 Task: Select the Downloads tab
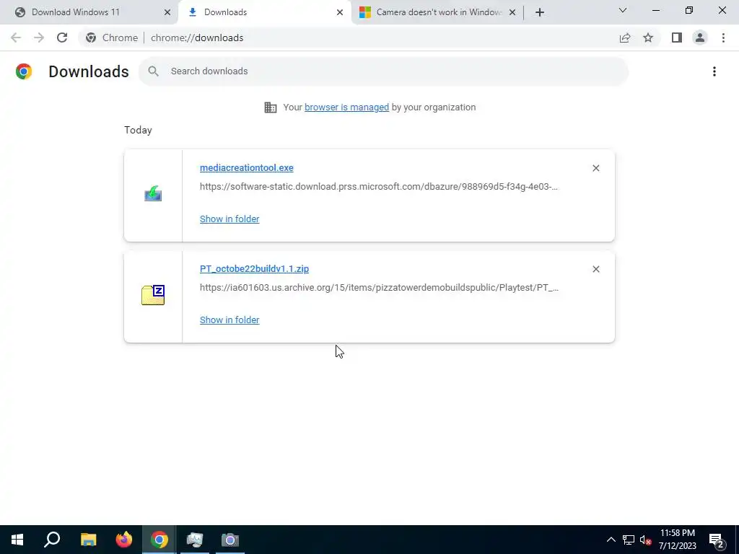point(264,12)
